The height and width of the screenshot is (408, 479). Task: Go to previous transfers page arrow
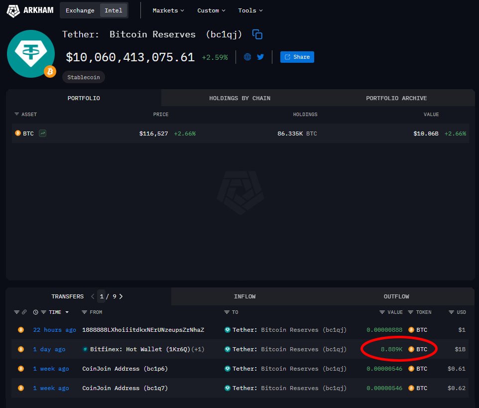[x=93, y=296]
